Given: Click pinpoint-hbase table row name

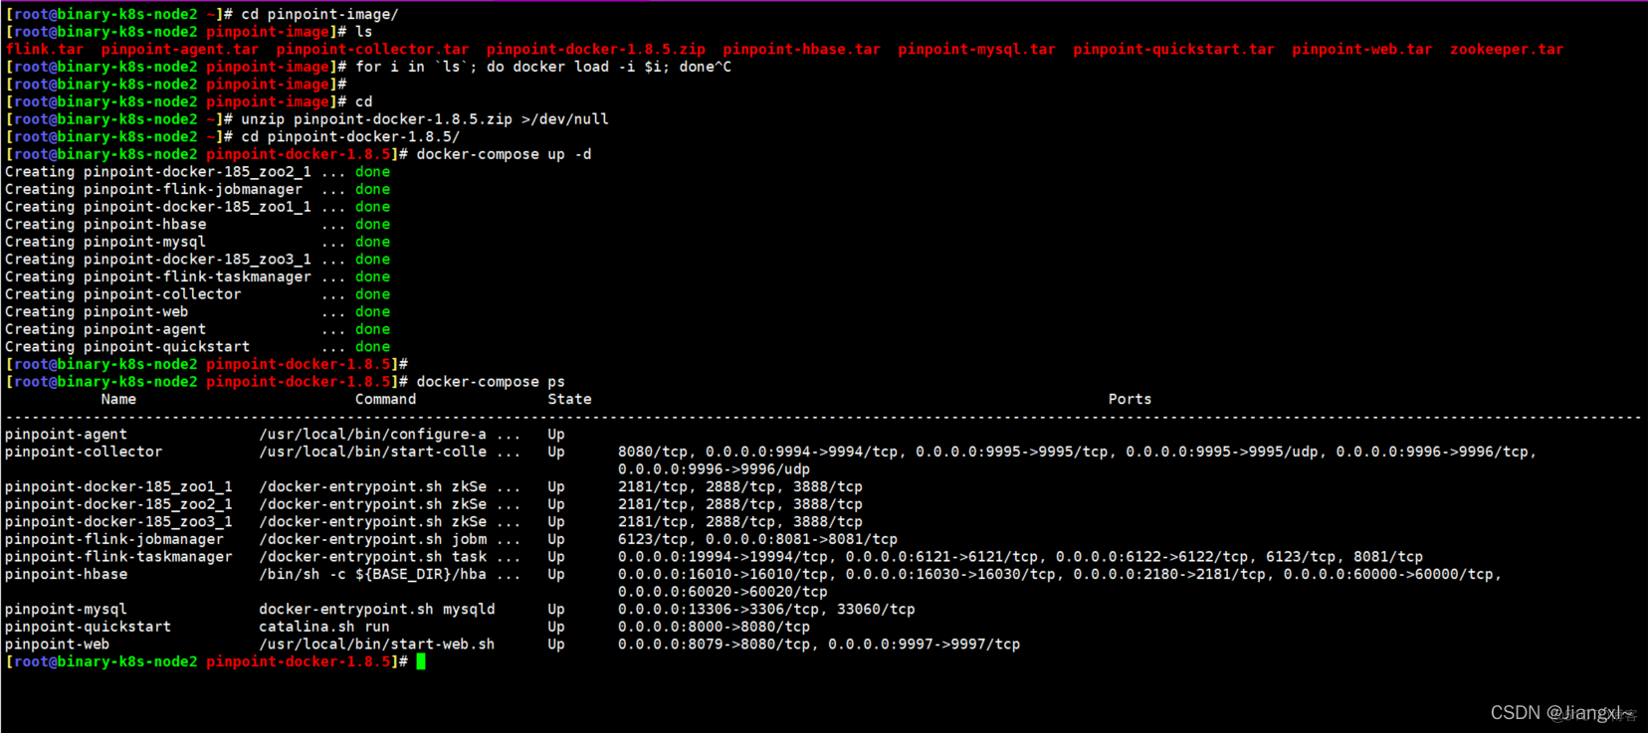Looking at the screenshot, I should [x=66, y=575].
